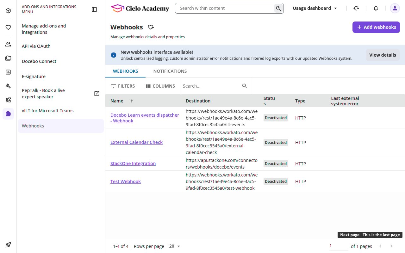Open the content library icon in left rail
405x253 pixels.
click(x=8, y=58)
